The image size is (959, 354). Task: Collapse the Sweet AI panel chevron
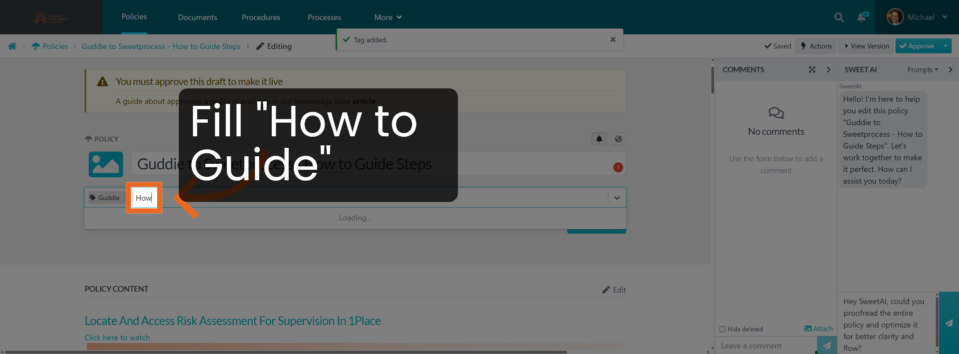pos(950,70)
